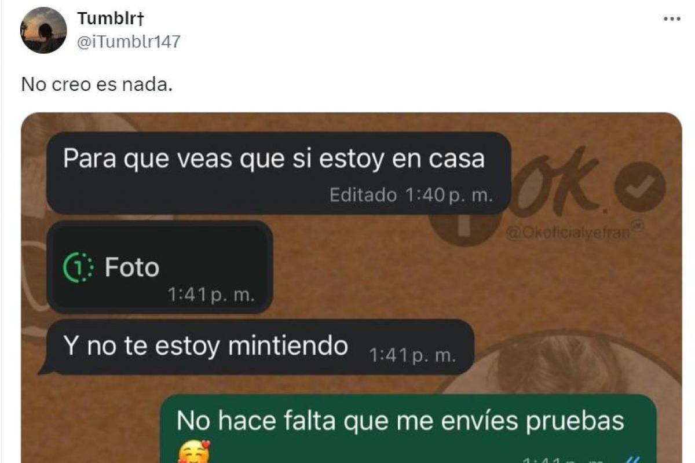The height and width of the screenshot is (463, 695).
Task: Open the @iTumblr147 handle link
Action: click(129, 42)
